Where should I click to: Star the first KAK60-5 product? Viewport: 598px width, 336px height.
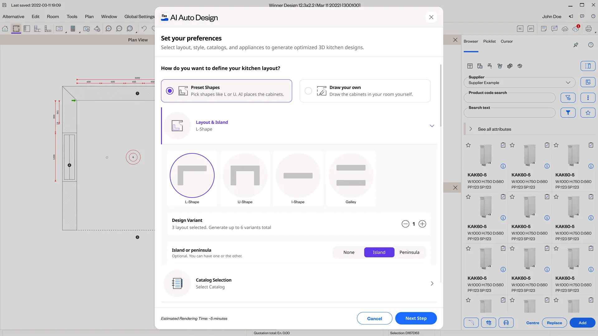pos(468,145)
